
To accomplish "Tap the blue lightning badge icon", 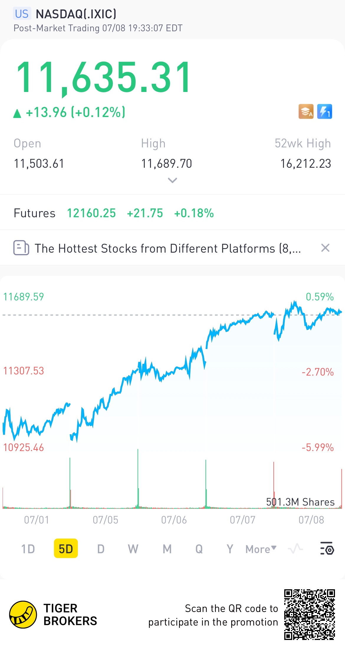I will point(325,111).
